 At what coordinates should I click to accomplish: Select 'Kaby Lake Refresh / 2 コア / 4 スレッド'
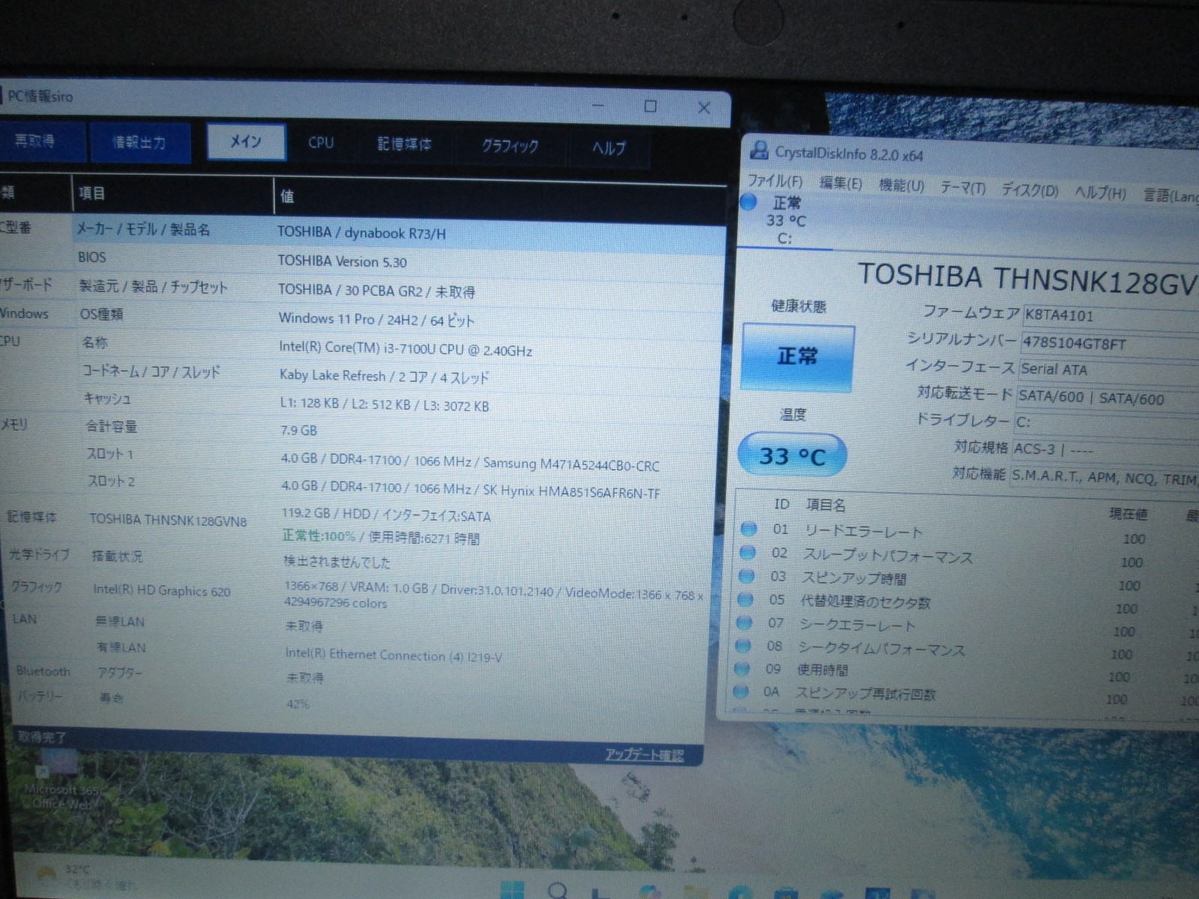coord(384,377)
